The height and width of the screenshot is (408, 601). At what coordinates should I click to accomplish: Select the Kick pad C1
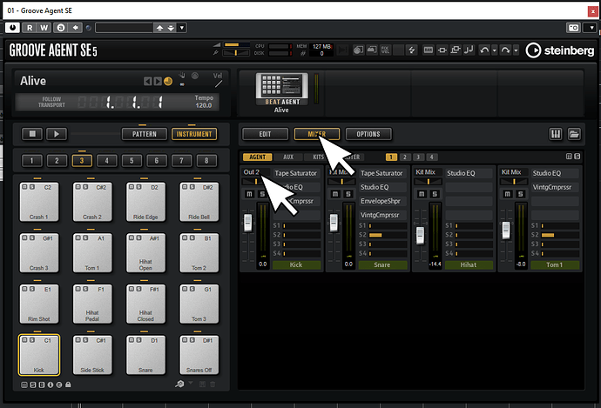point(39,355)
